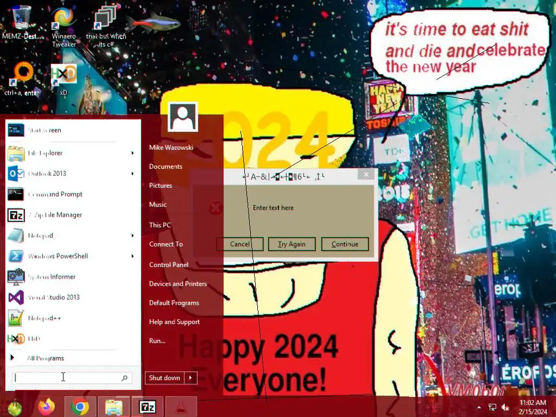Viewport: 556px width, 417px height.
Task: Open Documents from start menu
Action: point(166,167)
